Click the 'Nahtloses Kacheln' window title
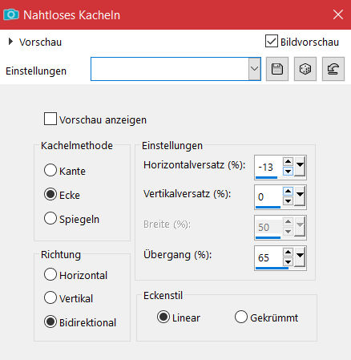This screenshot has height=360, width=351. 71,15
